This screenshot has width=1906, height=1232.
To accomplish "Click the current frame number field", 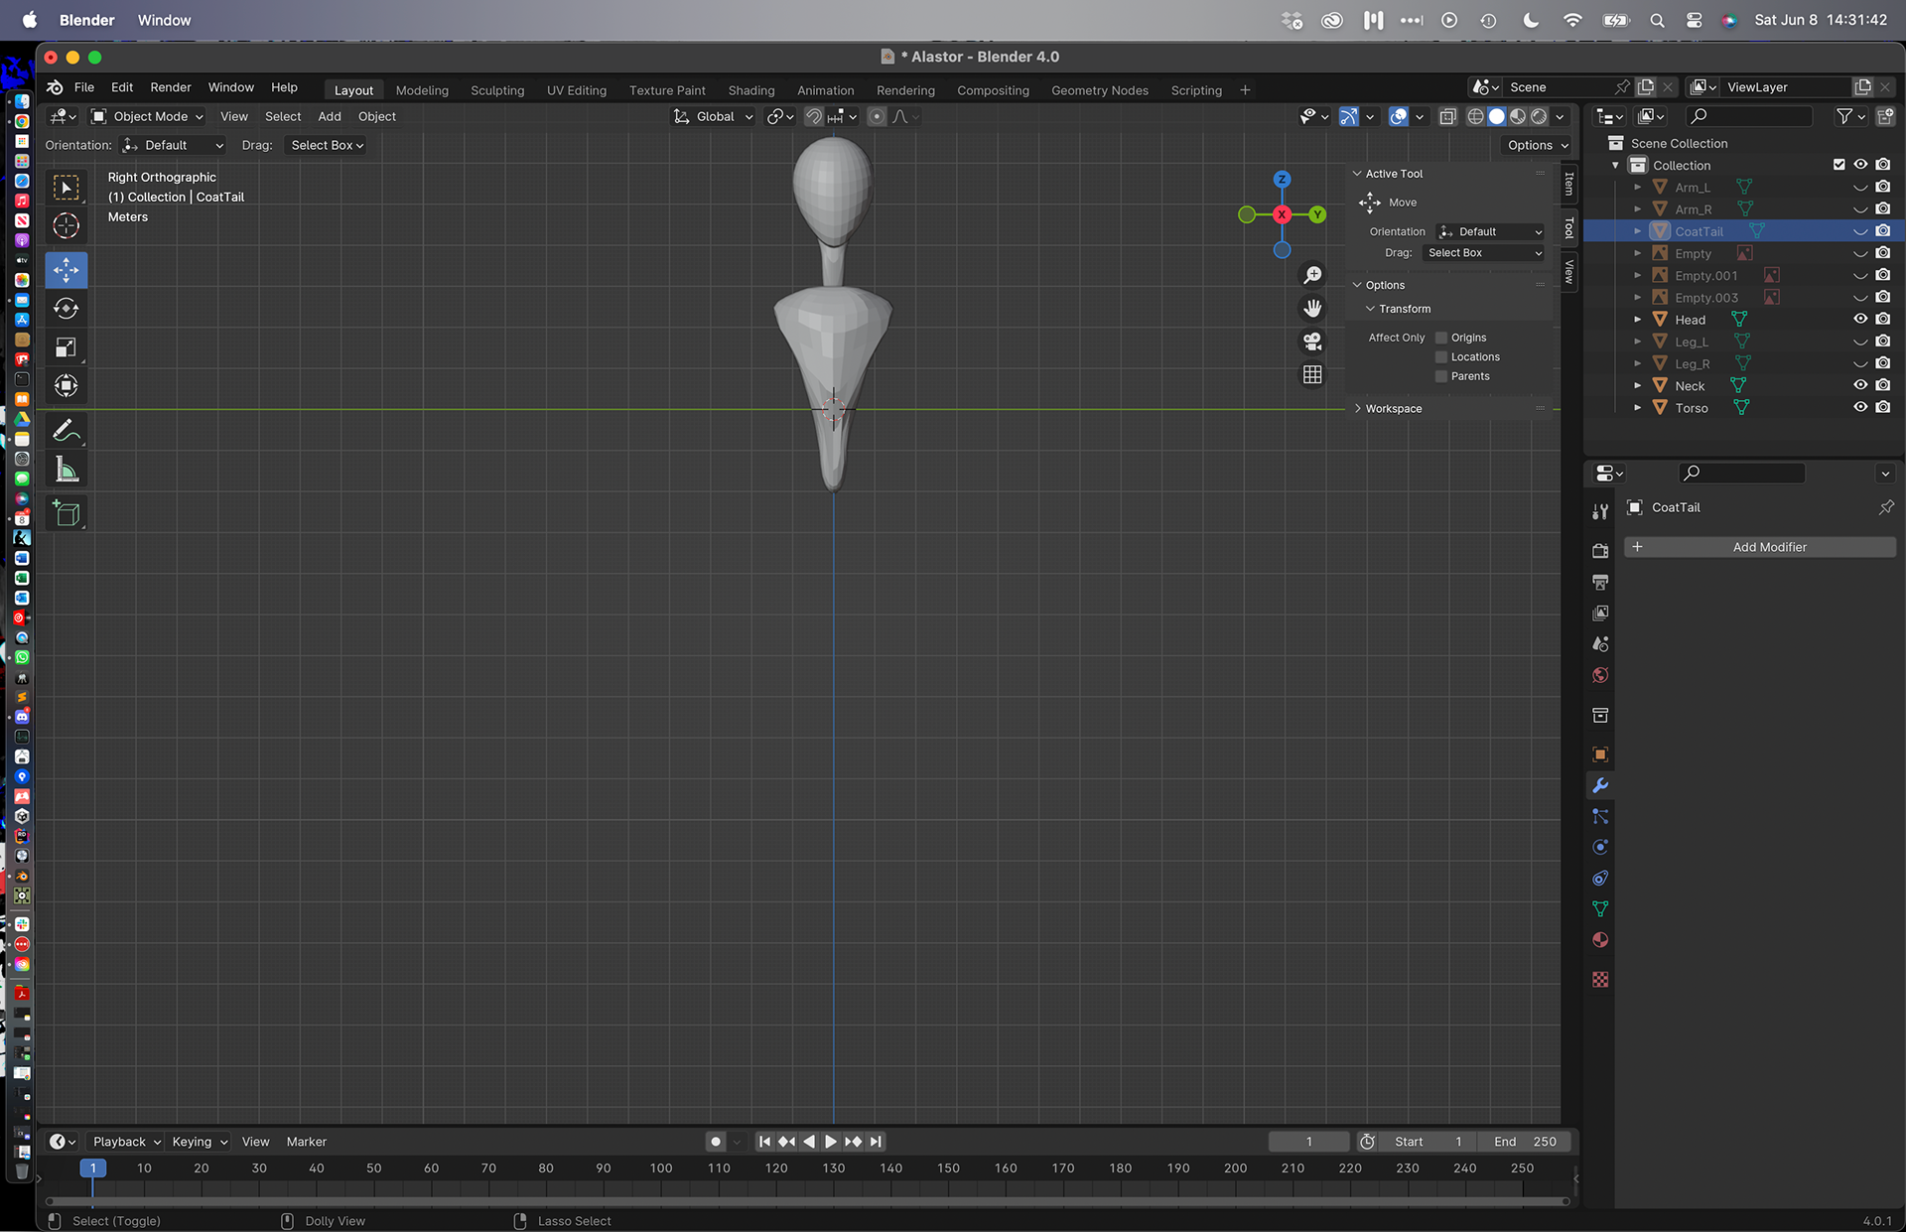I will point(1308,1142).
